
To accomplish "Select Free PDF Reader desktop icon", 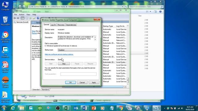I will tap(5, 67).
